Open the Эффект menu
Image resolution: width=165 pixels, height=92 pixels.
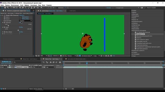pos(27,5)
